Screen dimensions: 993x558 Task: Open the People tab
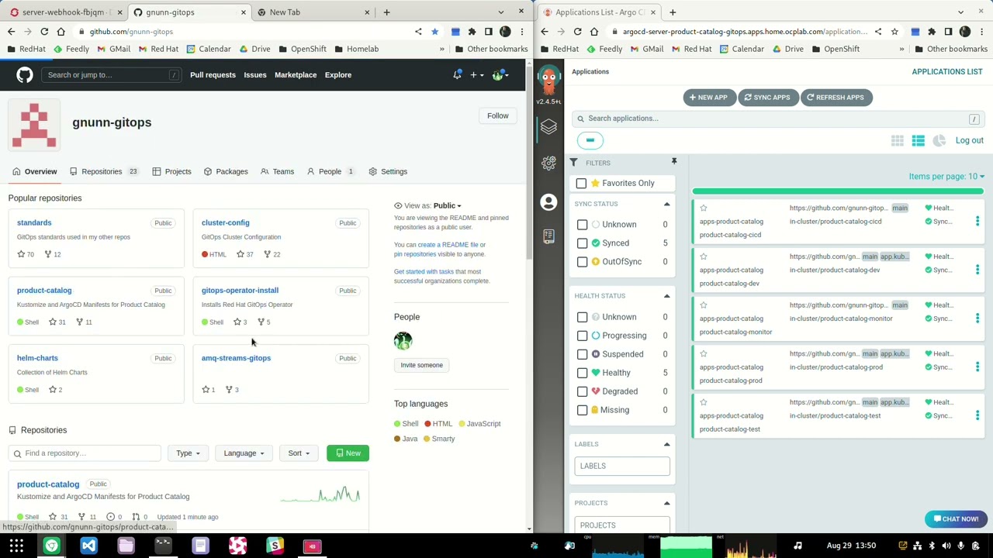point(330,171)
